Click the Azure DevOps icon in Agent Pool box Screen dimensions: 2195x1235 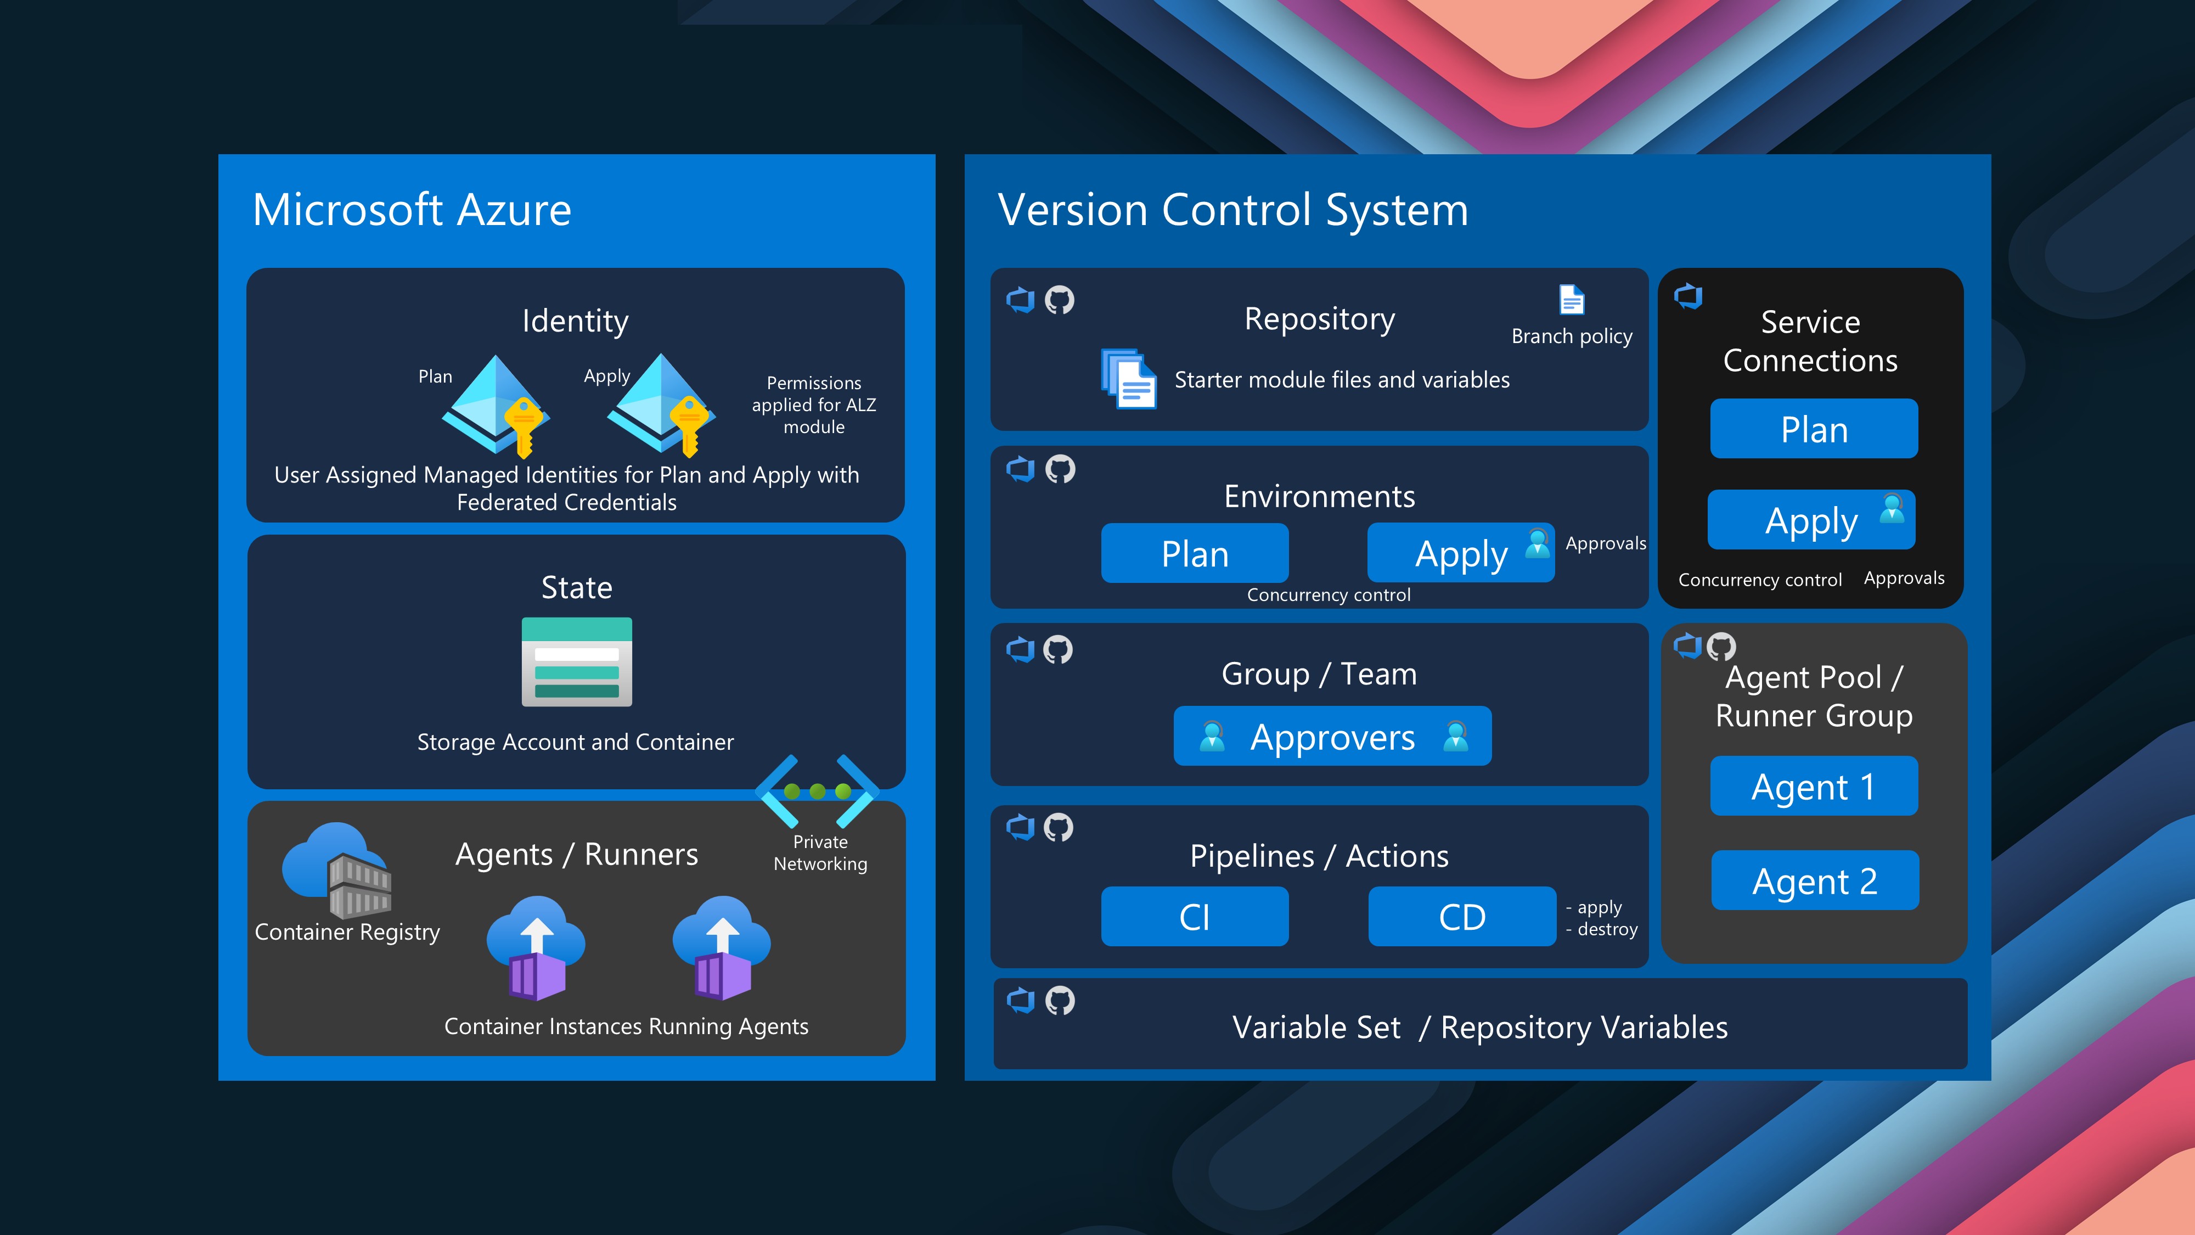pos(1688,646)
